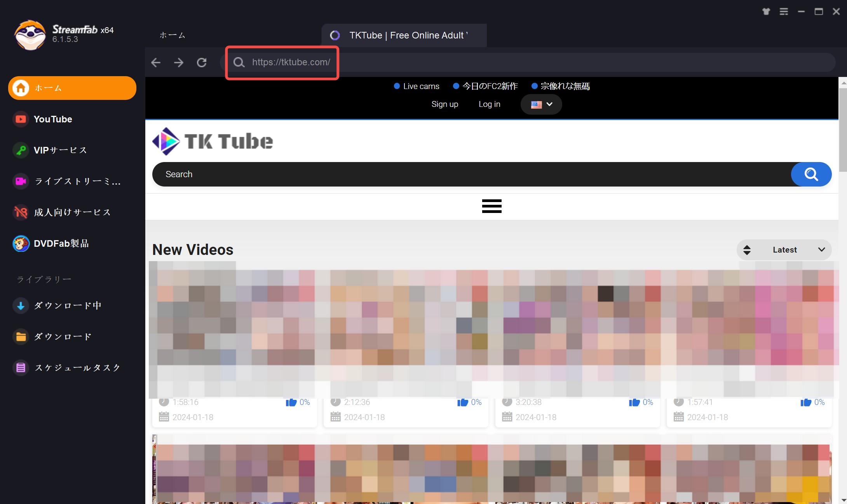The image size is (847, 504).
Task: Click thumbs-up icon on 2:12:36 video
Action: 463,402
